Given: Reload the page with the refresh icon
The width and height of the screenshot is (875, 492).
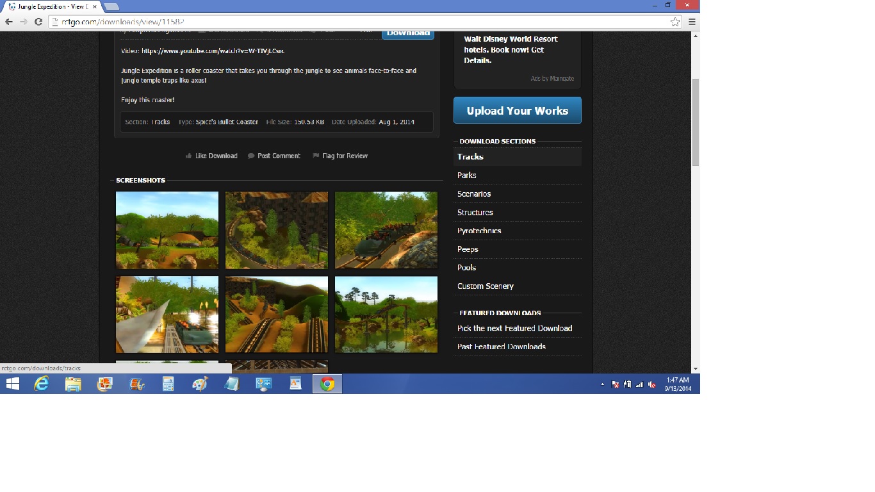Looking at the screenshot, I should point(38,22).
